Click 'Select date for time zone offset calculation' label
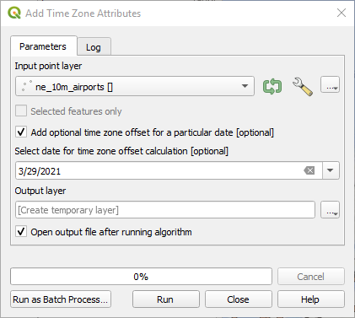This screenshot has width=355, height=318. [x=121, y=151]
